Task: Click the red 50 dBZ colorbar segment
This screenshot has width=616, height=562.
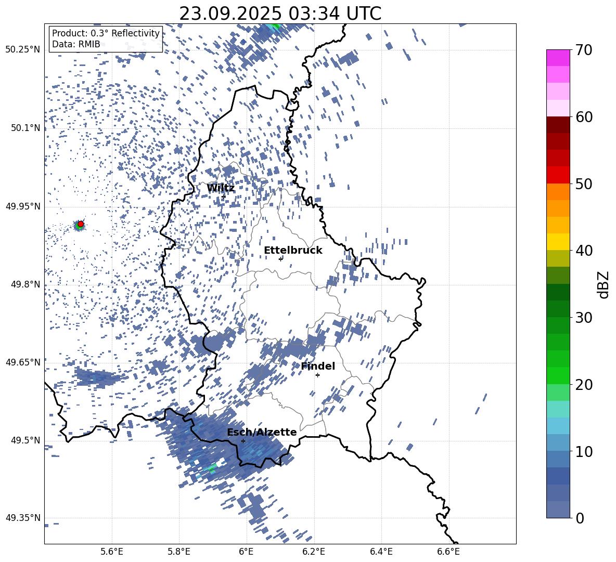Action: tap(558, 175)
